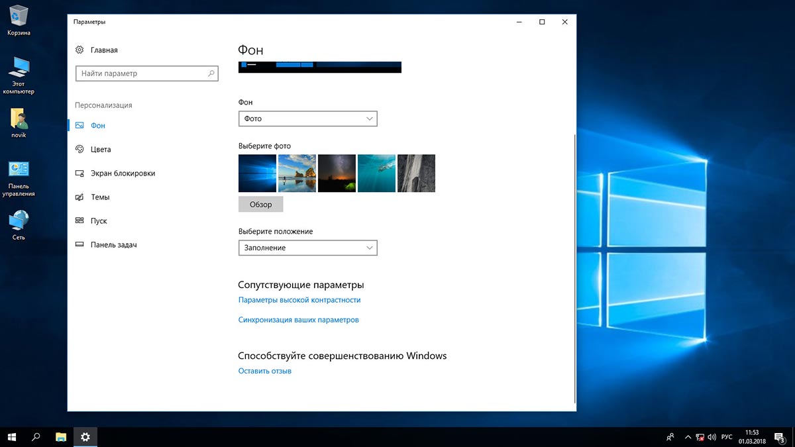Choose the gray cliff wallpaper thumbnail
Viewport: 795px width, 447px height.
[416, 173]
